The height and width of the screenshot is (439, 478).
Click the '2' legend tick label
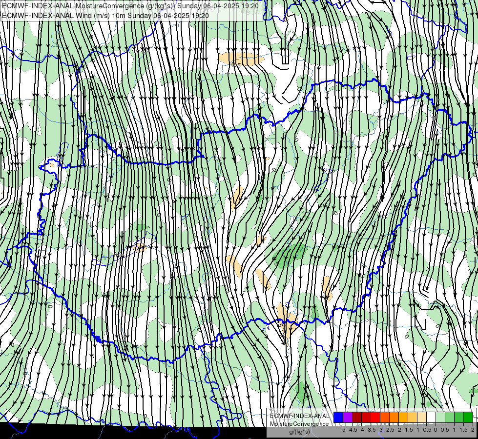click(x=473, y=430)
